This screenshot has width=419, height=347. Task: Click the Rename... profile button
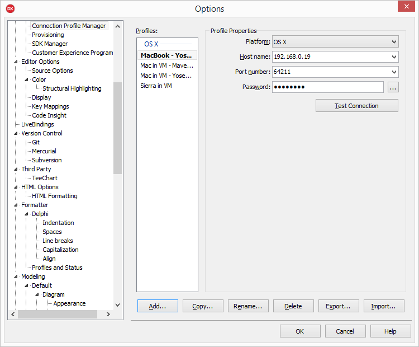248,306
